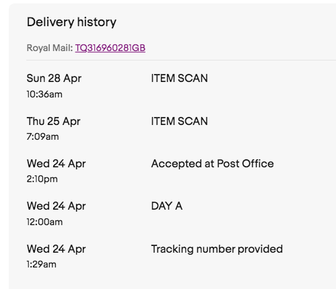Click the Thu 25 Apr date entry

[53, 121]
